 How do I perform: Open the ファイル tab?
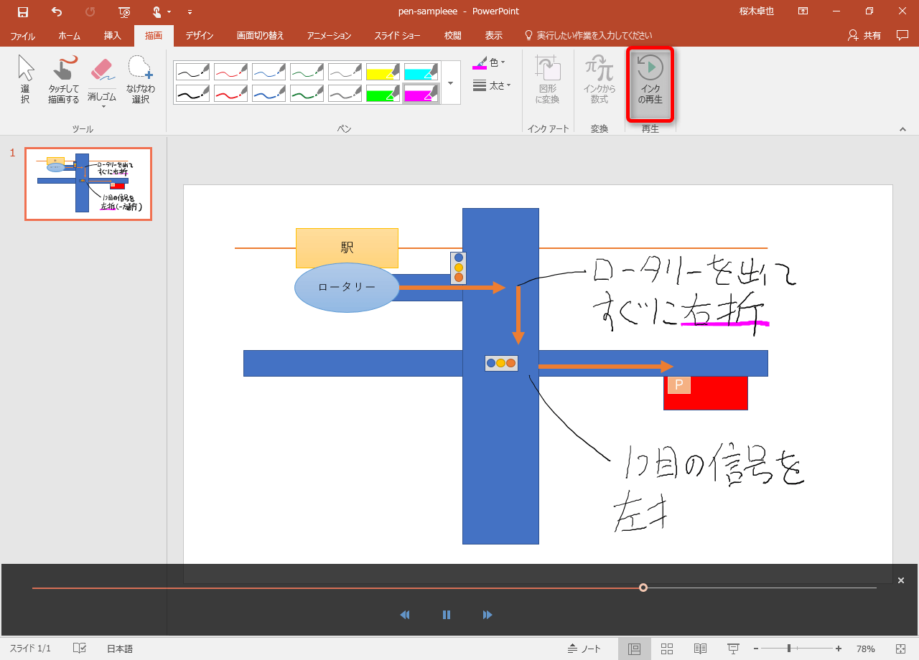click(x=23, y=35)
